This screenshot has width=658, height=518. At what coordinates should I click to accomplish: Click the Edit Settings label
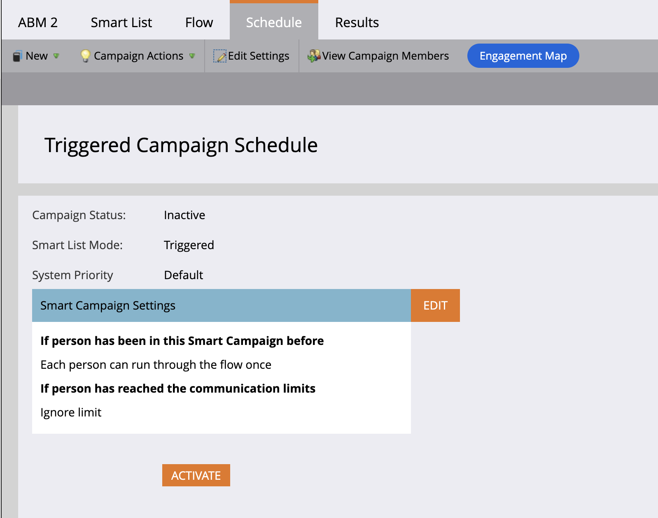tap(259, 56)
